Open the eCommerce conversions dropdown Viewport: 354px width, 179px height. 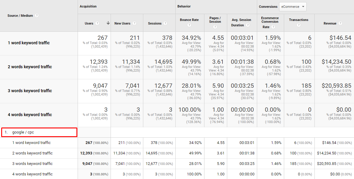(x=293, y=7)
